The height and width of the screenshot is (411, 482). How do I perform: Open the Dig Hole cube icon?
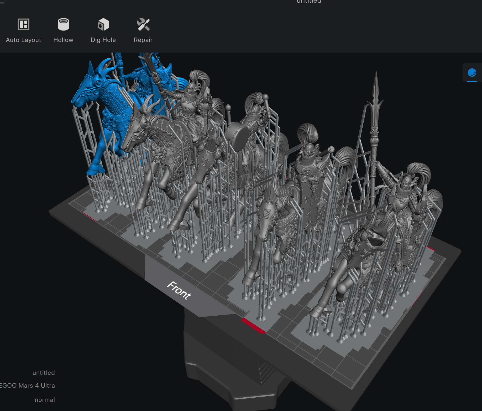click(x=103, y=25)
